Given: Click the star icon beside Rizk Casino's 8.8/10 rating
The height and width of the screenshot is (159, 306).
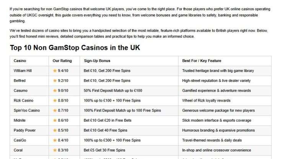Looking at the screenshot, I should click(x=55, y=100).
